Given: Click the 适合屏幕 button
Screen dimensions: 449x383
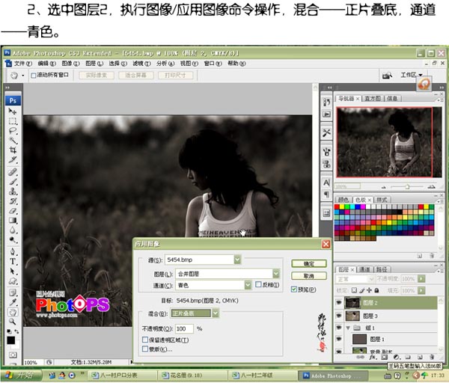Looking at the screenshot, I should click(x=135, y=76).
